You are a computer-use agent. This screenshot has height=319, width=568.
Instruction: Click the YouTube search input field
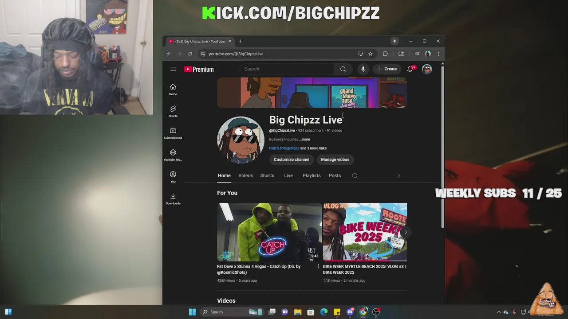point(287,69)
